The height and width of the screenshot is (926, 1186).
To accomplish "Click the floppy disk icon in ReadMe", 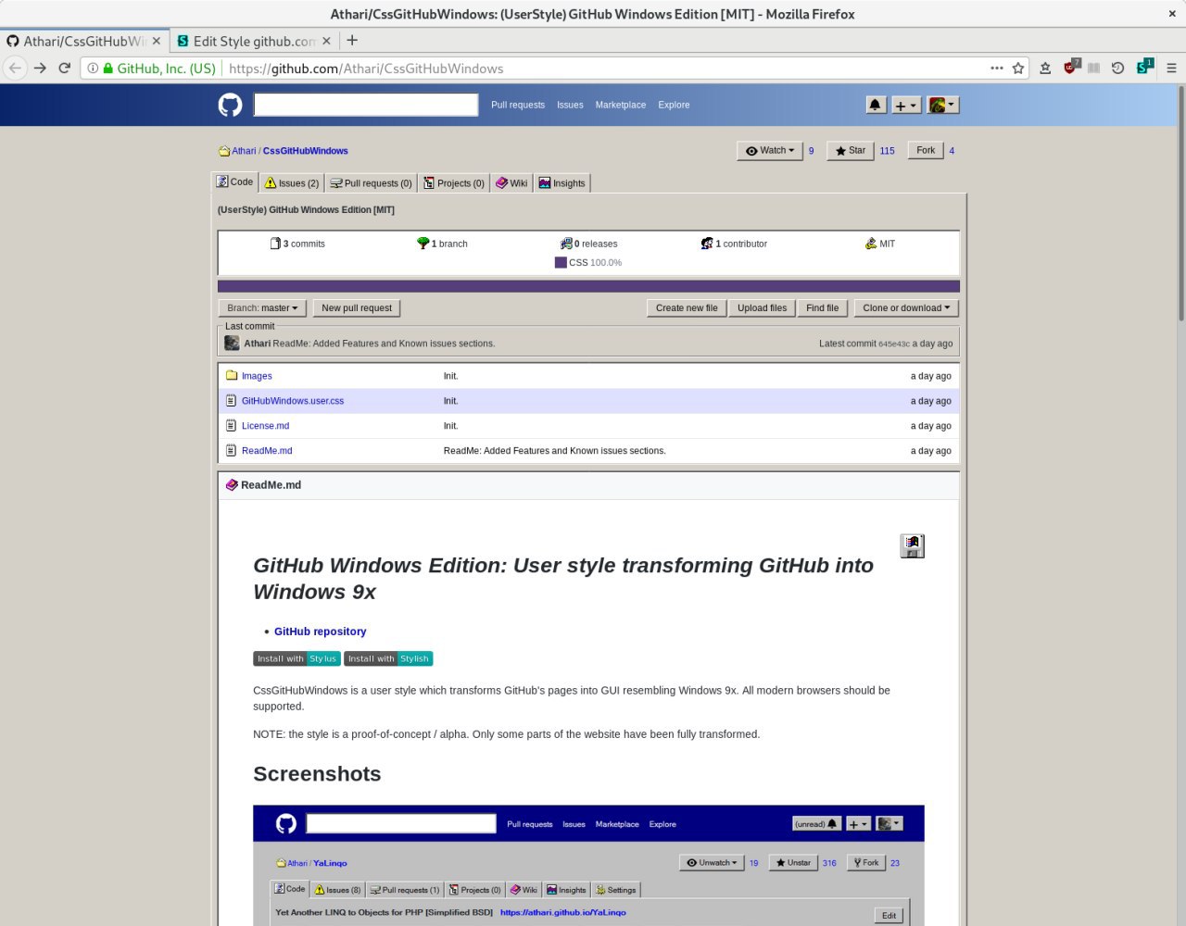I will pos(913,545).
